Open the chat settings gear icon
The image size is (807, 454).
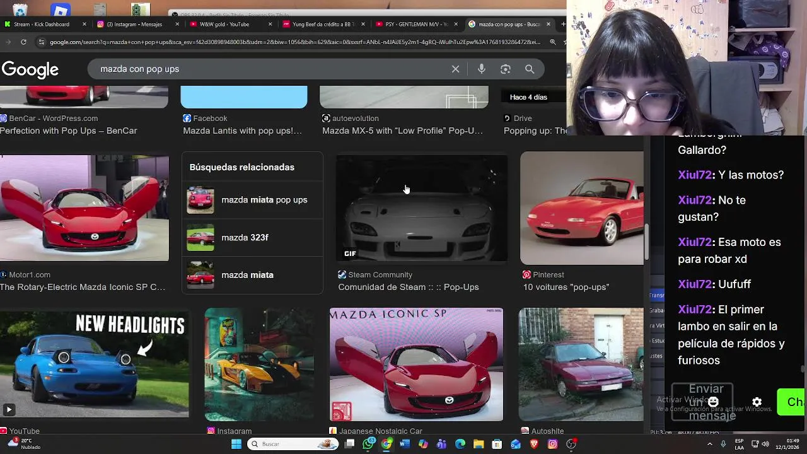pos(757,402)
